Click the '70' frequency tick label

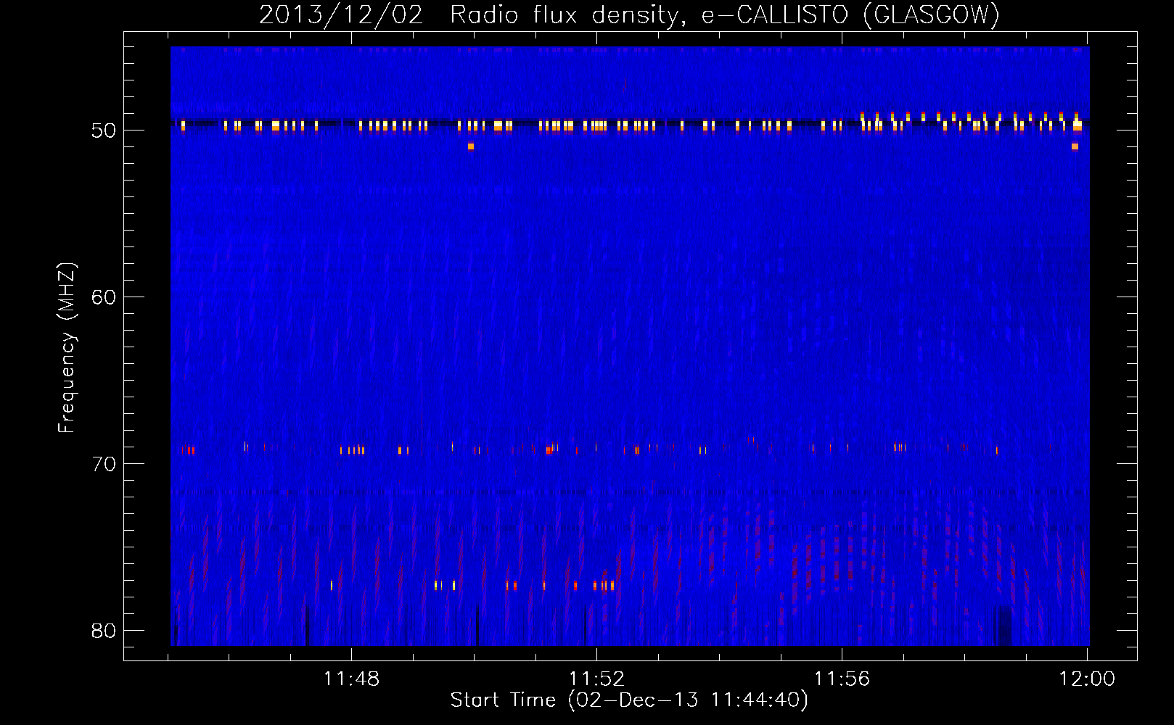(x=104, y=464)
